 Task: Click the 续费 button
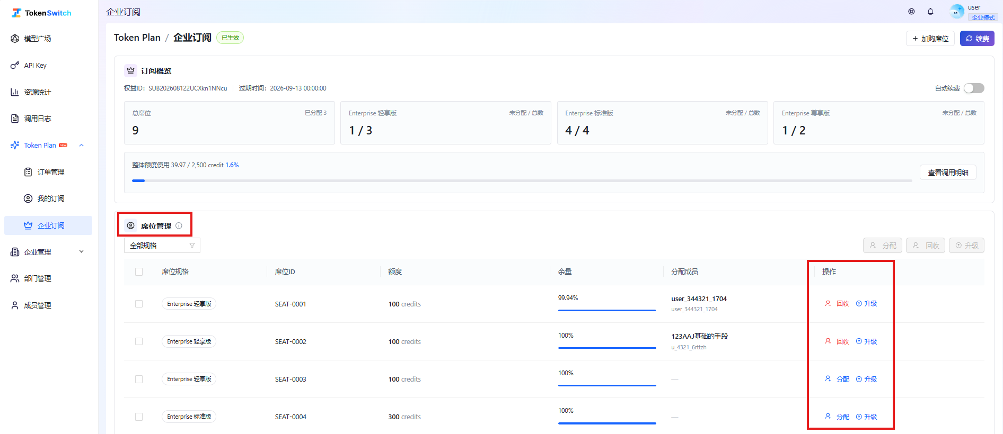point(977,39)
